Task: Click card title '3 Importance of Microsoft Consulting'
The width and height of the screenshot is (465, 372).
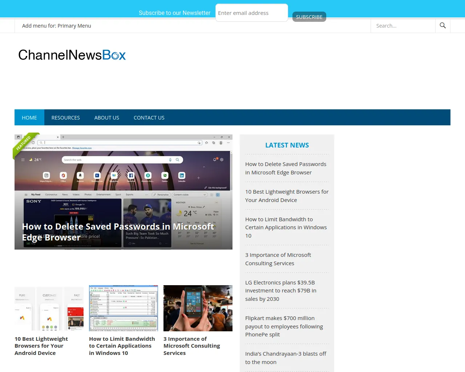Action: 192,346
